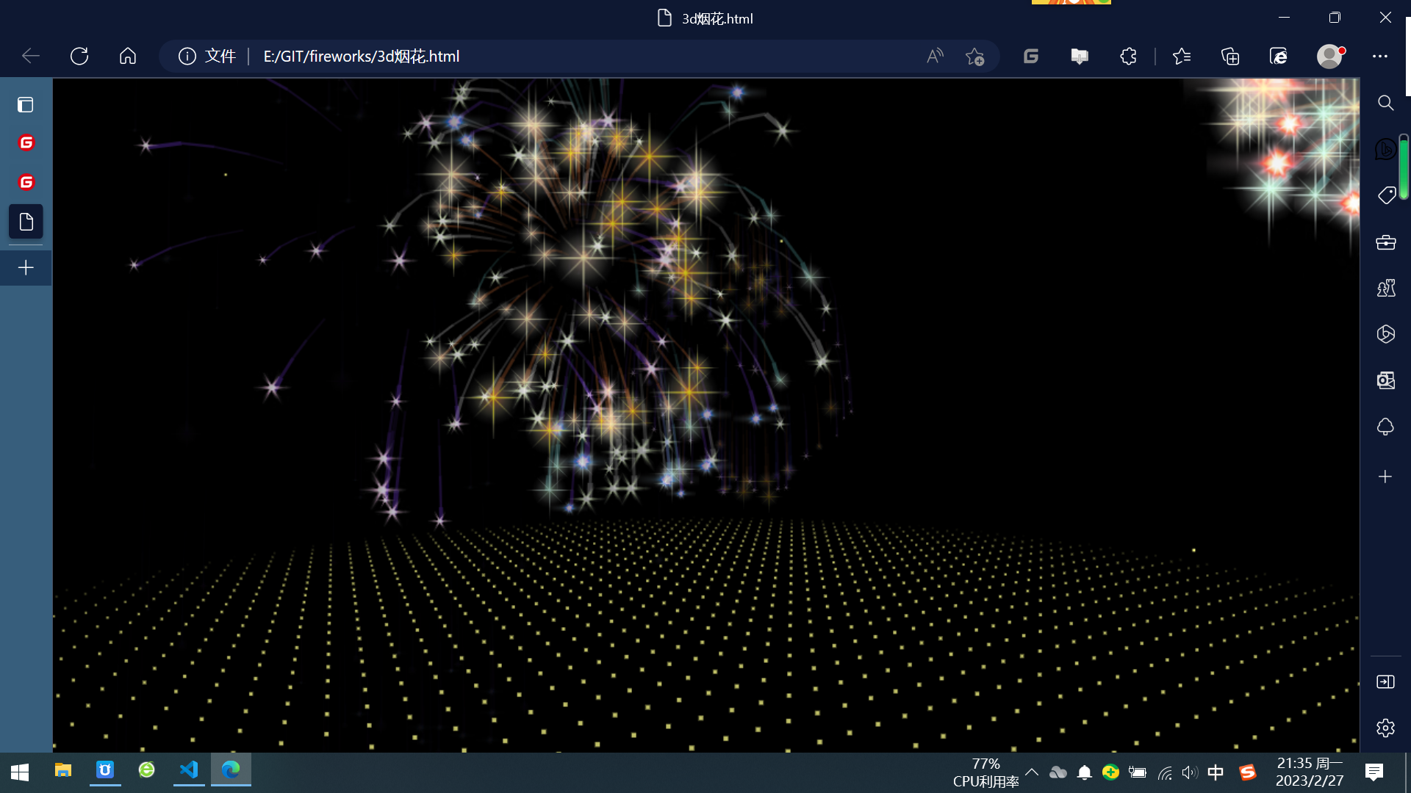
Task: Refresh the fireworks page
Action: point(79,57)
